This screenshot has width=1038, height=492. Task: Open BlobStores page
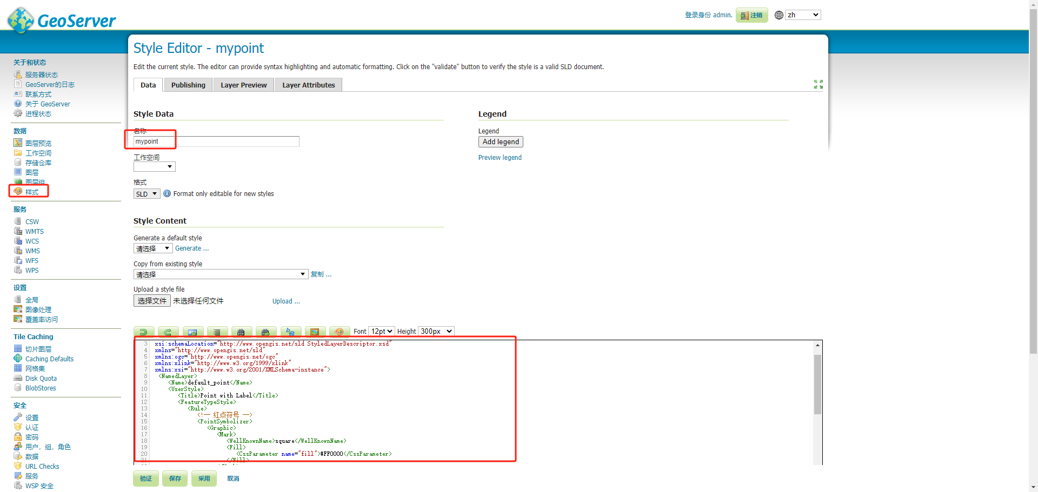point(41,388)
